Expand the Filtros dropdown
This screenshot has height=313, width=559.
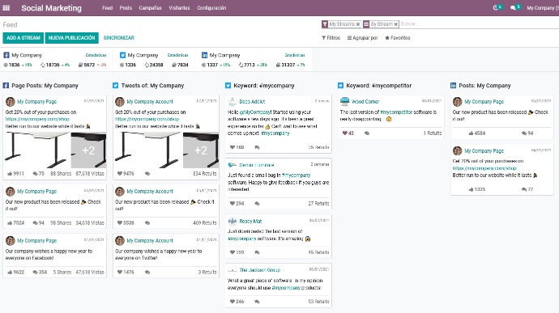331,38
